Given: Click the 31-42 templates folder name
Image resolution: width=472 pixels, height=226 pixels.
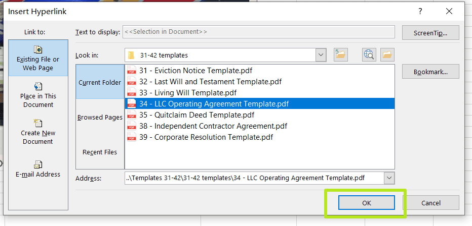Looking at the screenshot, I should pos(164,55).
